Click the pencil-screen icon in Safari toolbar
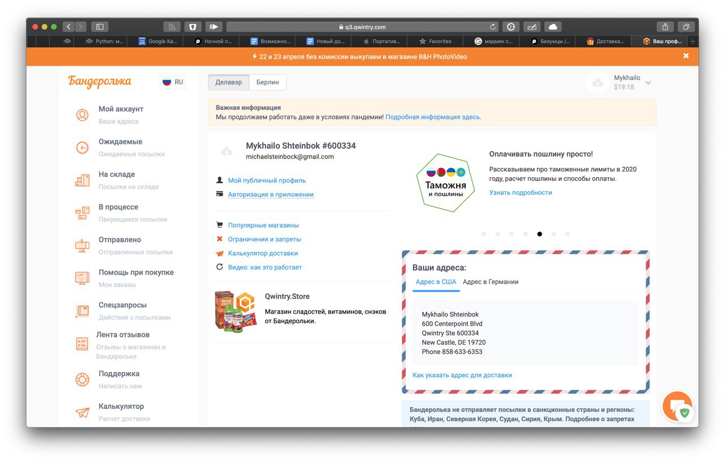Image resolution: width=725 pixels, height=462 pixels. pyautogui.click(x=532, y=27)
